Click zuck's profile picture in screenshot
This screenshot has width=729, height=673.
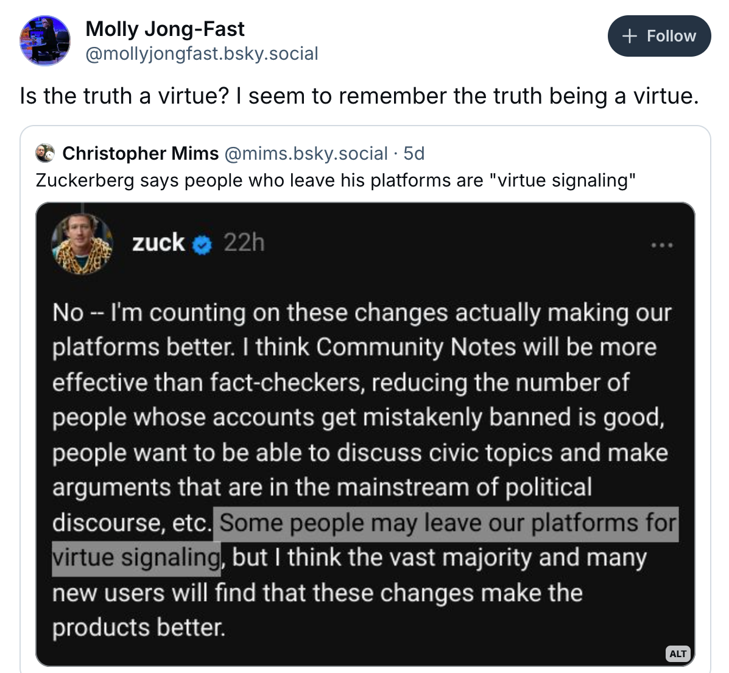click(x=83, y=244)
